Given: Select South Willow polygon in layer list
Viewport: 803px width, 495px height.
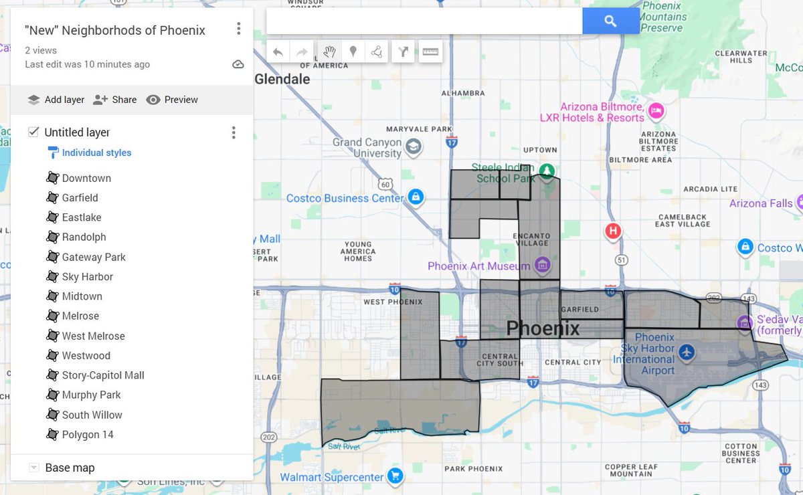Looking at the screenshot, I should [92, 415].
